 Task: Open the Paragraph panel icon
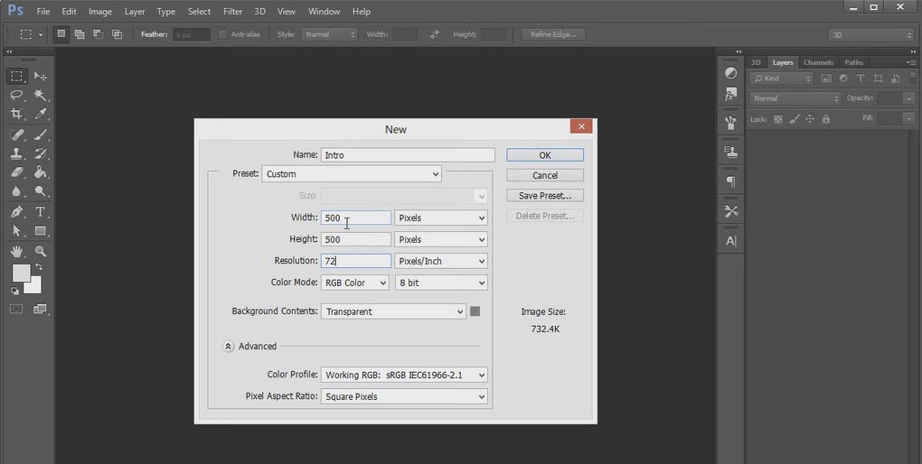pos(730,182)
